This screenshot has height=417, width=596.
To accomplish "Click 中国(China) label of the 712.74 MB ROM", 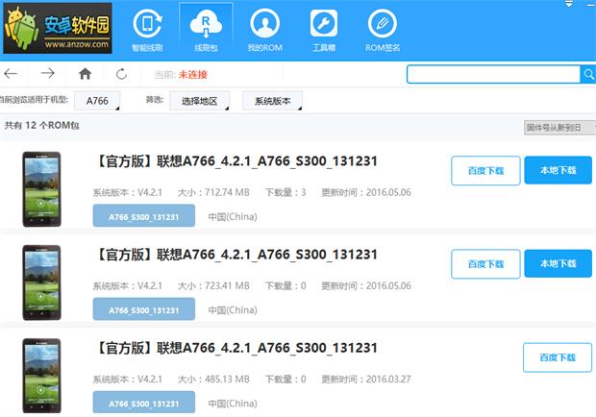I will (x=233, y=216).
